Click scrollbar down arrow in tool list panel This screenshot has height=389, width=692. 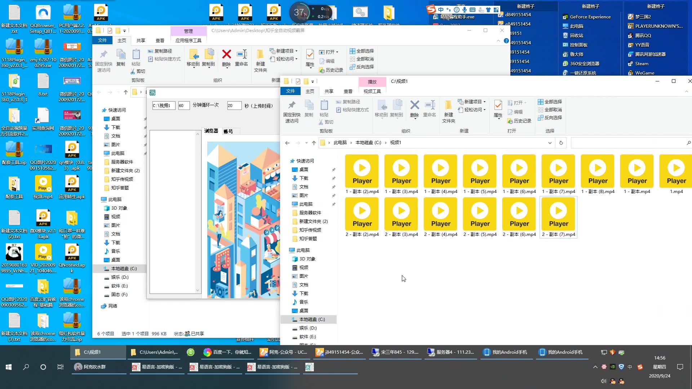pyautogui.click(x=198, y=290)
